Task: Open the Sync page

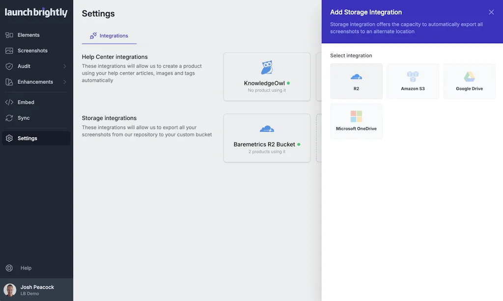Action: pos(24,118)
